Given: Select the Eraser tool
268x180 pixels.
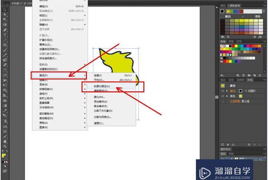Looking at the screenshot, I should pos(5,65).
